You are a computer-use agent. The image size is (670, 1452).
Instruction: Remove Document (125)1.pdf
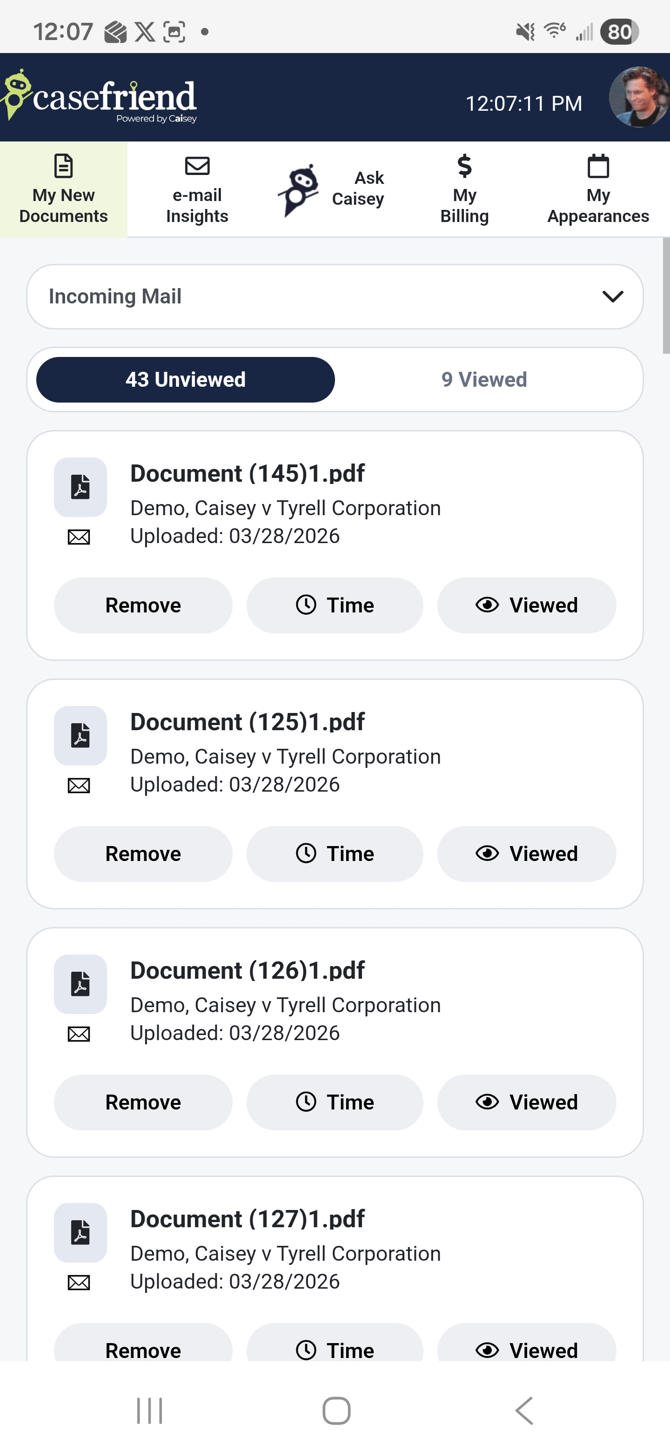point(143,854)
